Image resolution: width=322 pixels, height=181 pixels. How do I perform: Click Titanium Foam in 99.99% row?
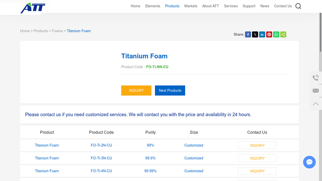47,171
